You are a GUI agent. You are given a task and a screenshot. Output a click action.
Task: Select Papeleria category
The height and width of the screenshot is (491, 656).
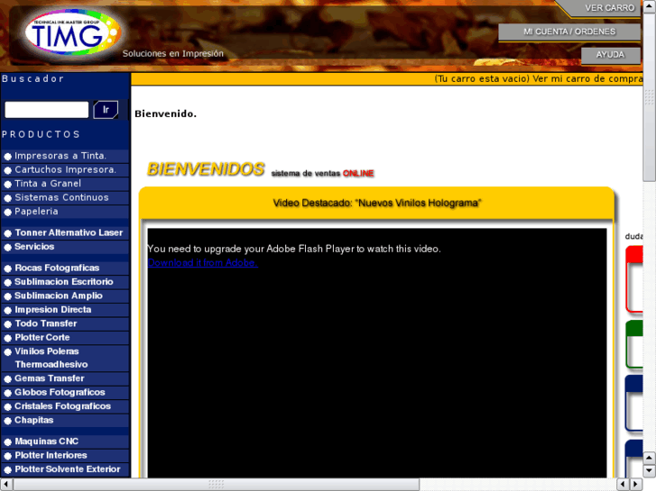(36, 212)
